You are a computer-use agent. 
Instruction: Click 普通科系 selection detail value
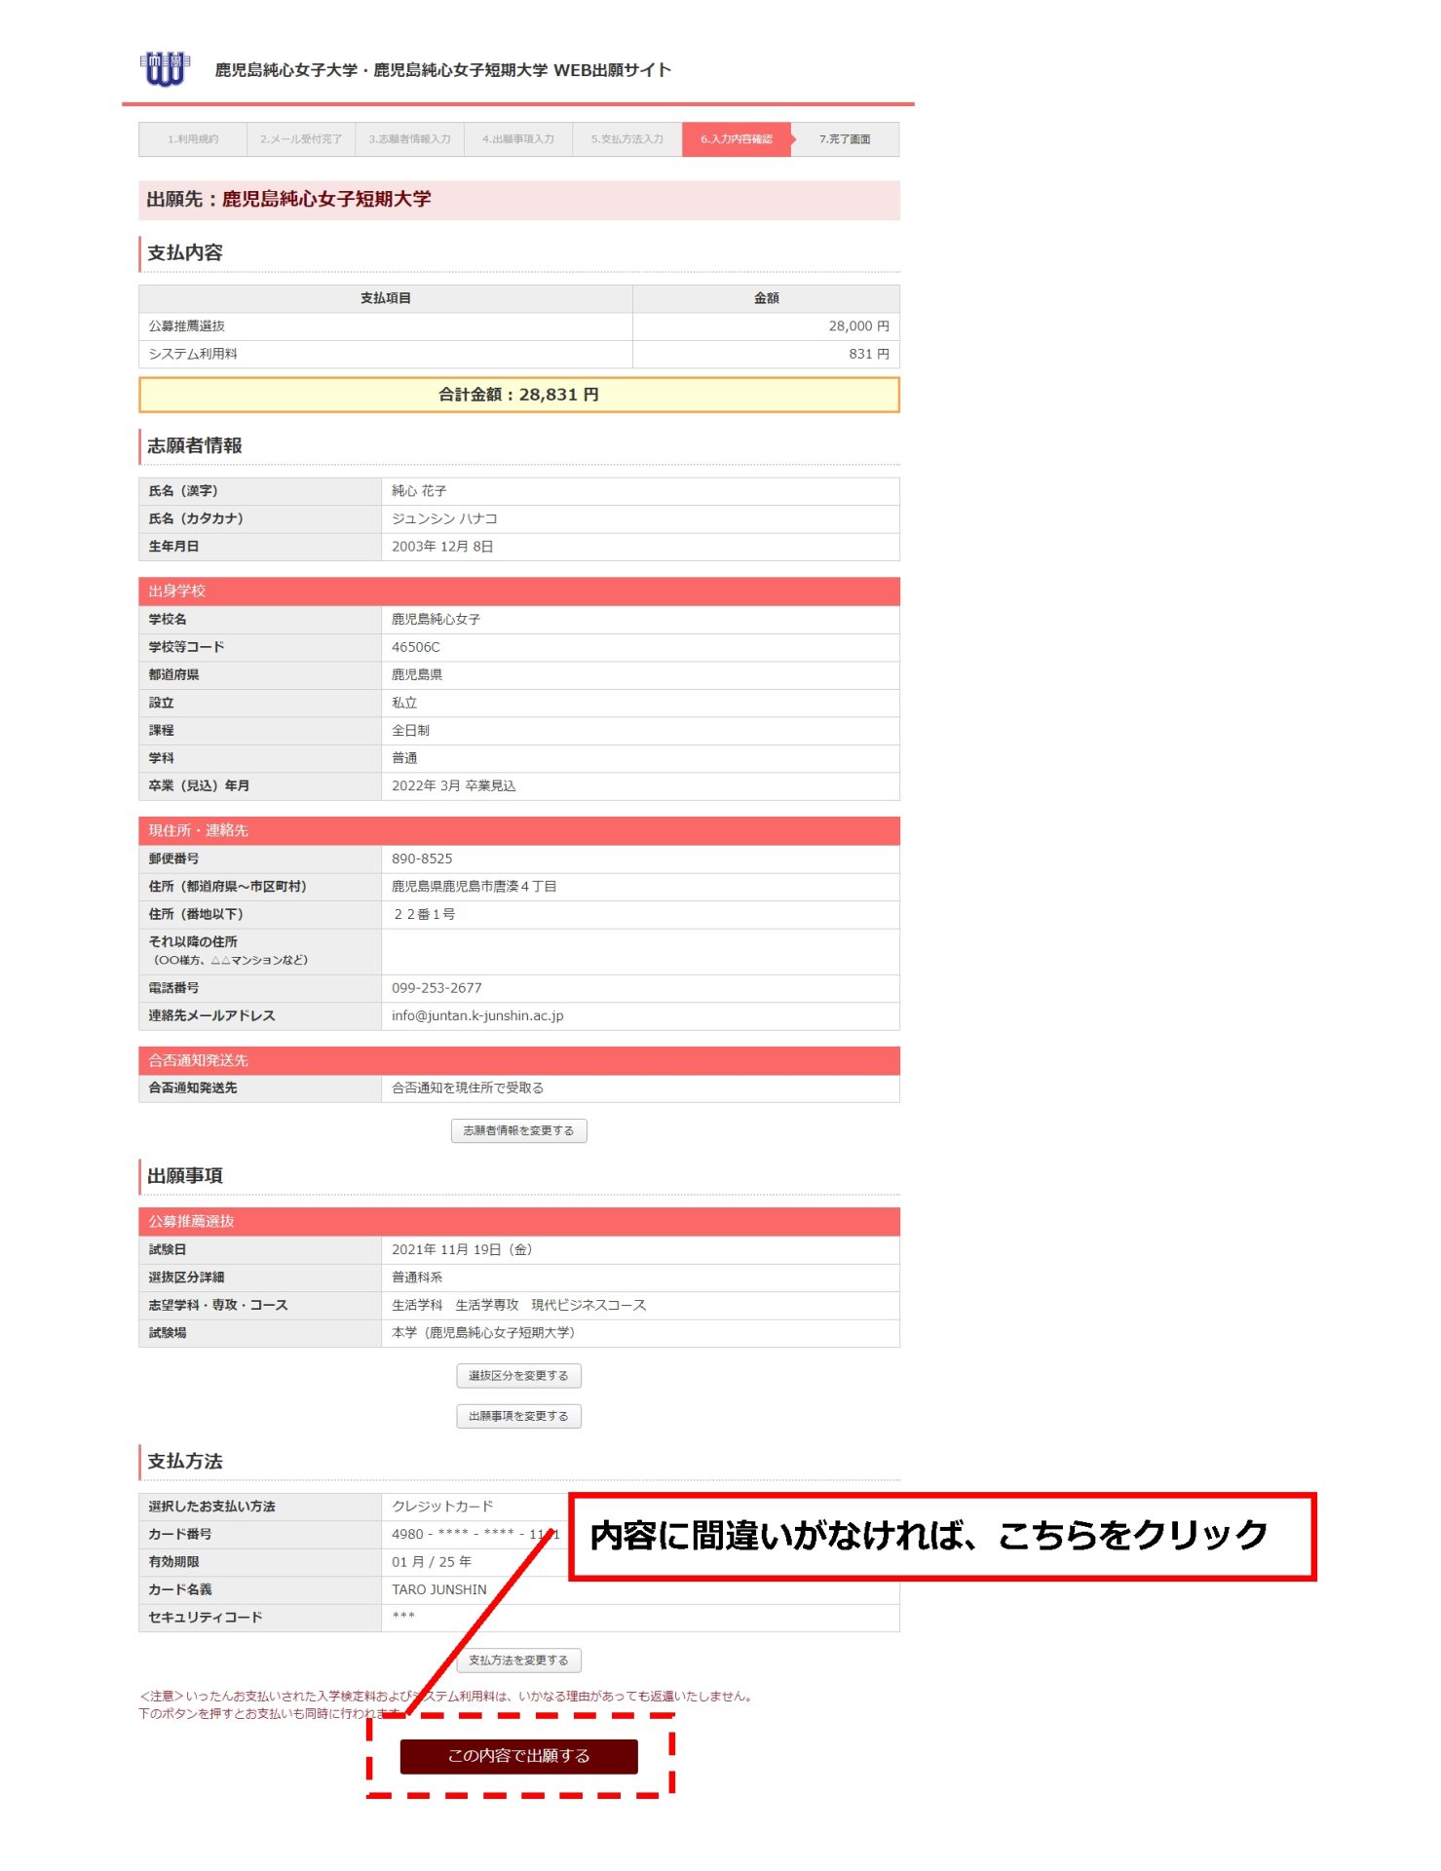[417, 1278]
